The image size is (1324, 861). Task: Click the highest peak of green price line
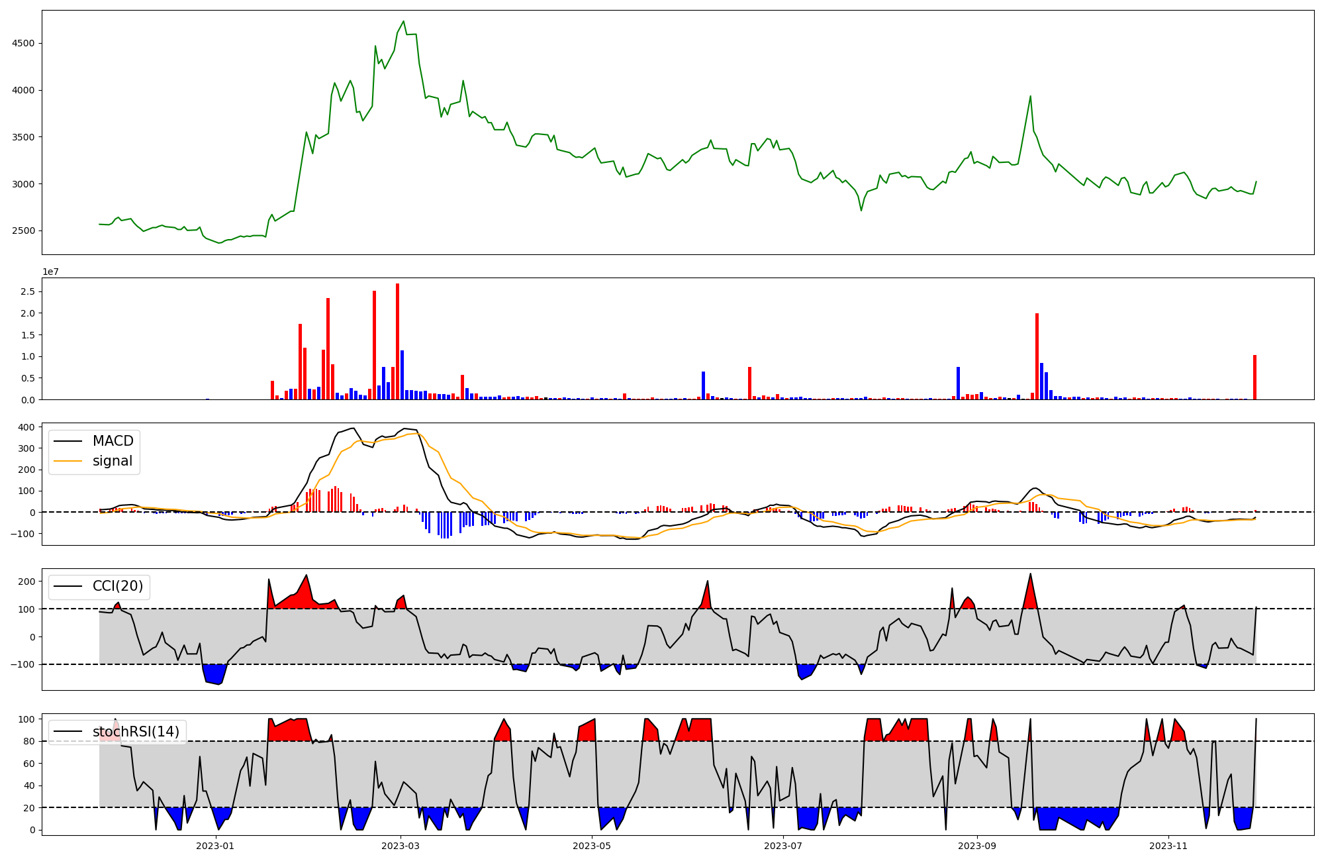pyautogui.click(x=404, y=21)
